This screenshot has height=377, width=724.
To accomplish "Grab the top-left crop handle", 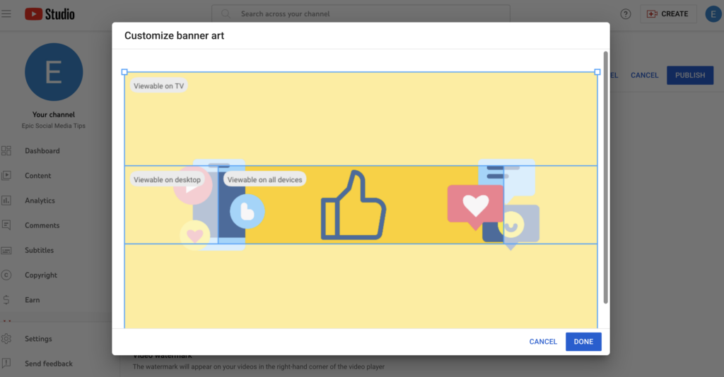I will tap(124, 72).
